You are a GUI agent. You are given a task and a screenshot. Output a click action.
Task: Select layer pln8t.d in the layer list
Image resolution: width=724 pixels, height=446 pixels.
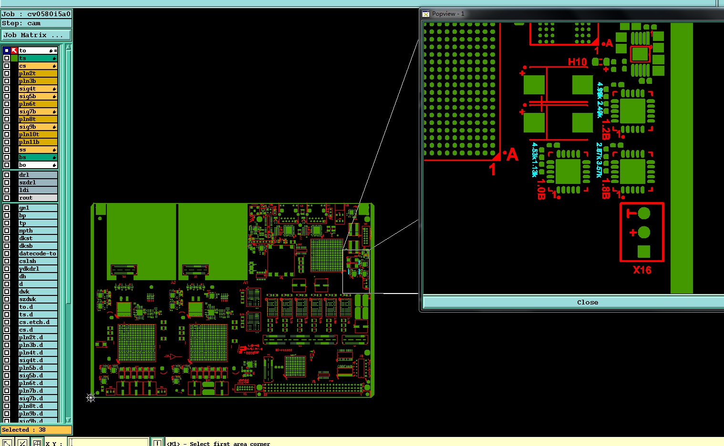(x=38, y=406)
